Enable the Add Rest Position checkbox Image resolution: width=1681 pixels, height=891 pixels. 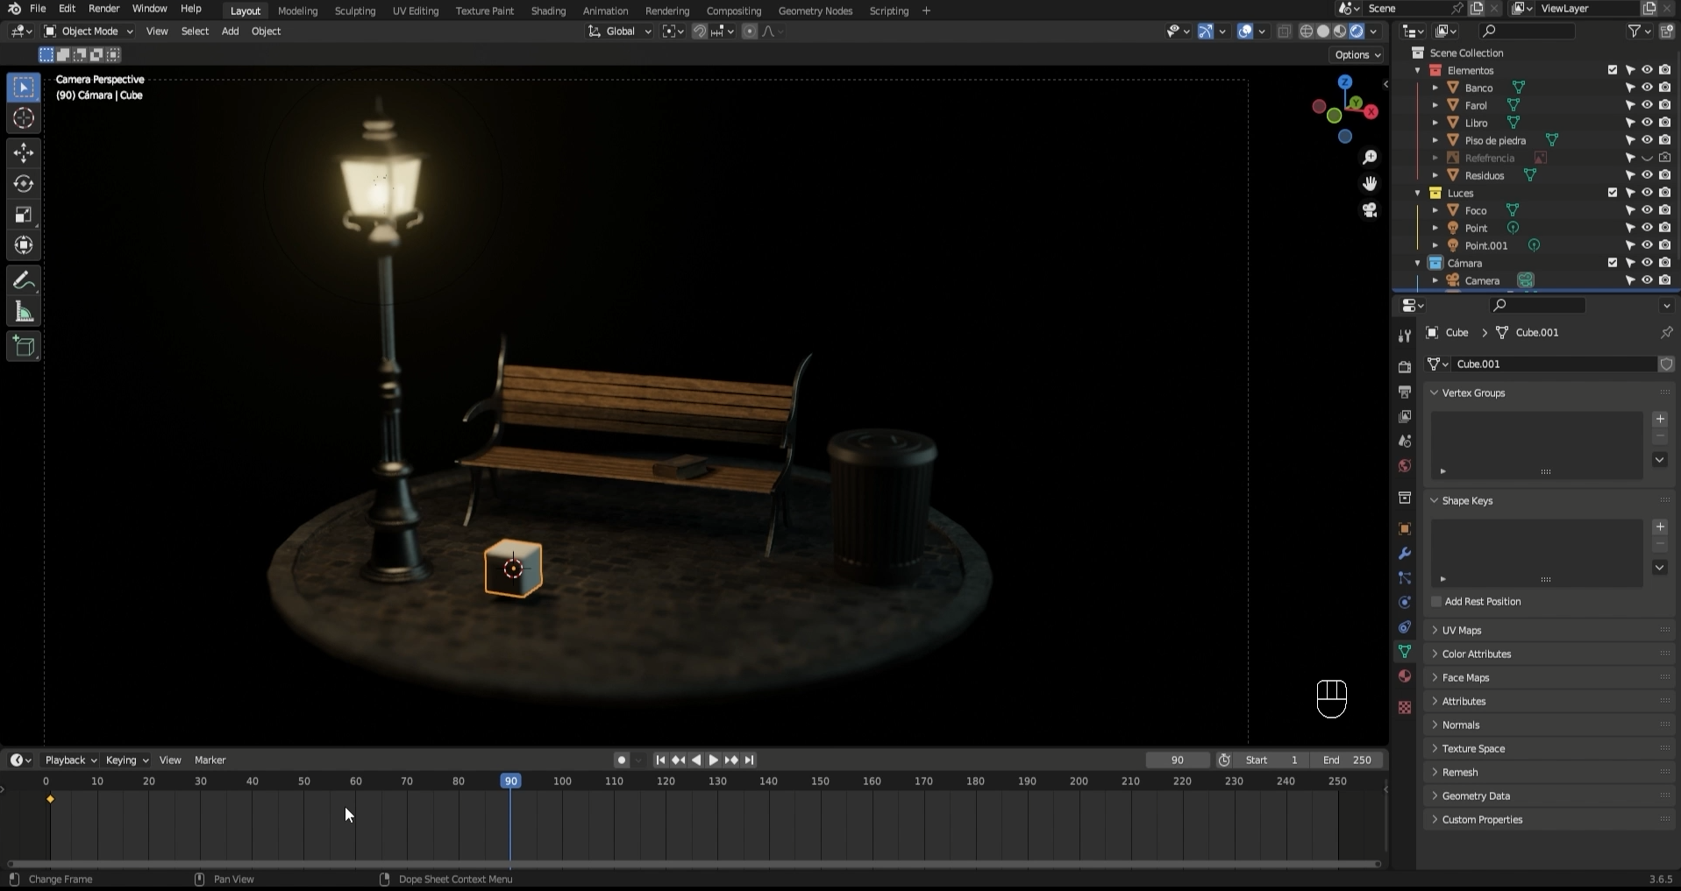(x=1436, y=602)
